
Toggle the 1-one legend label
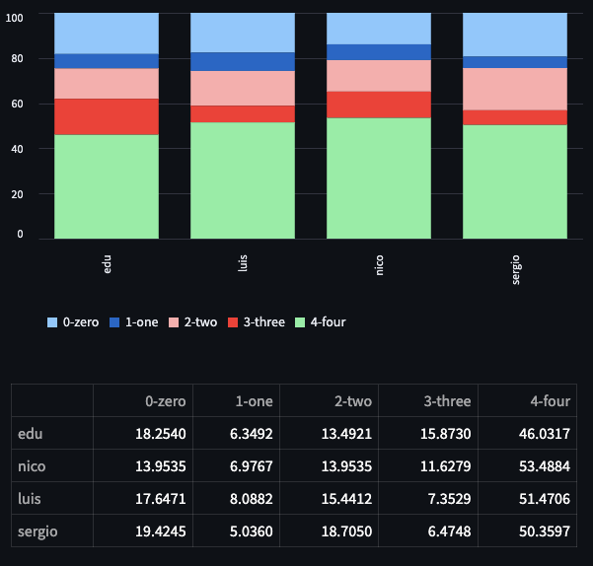pos(142,322)
